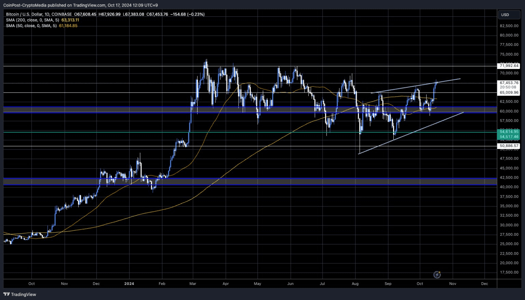Click the SMA 50 value 61,184.85

(68, 26)
